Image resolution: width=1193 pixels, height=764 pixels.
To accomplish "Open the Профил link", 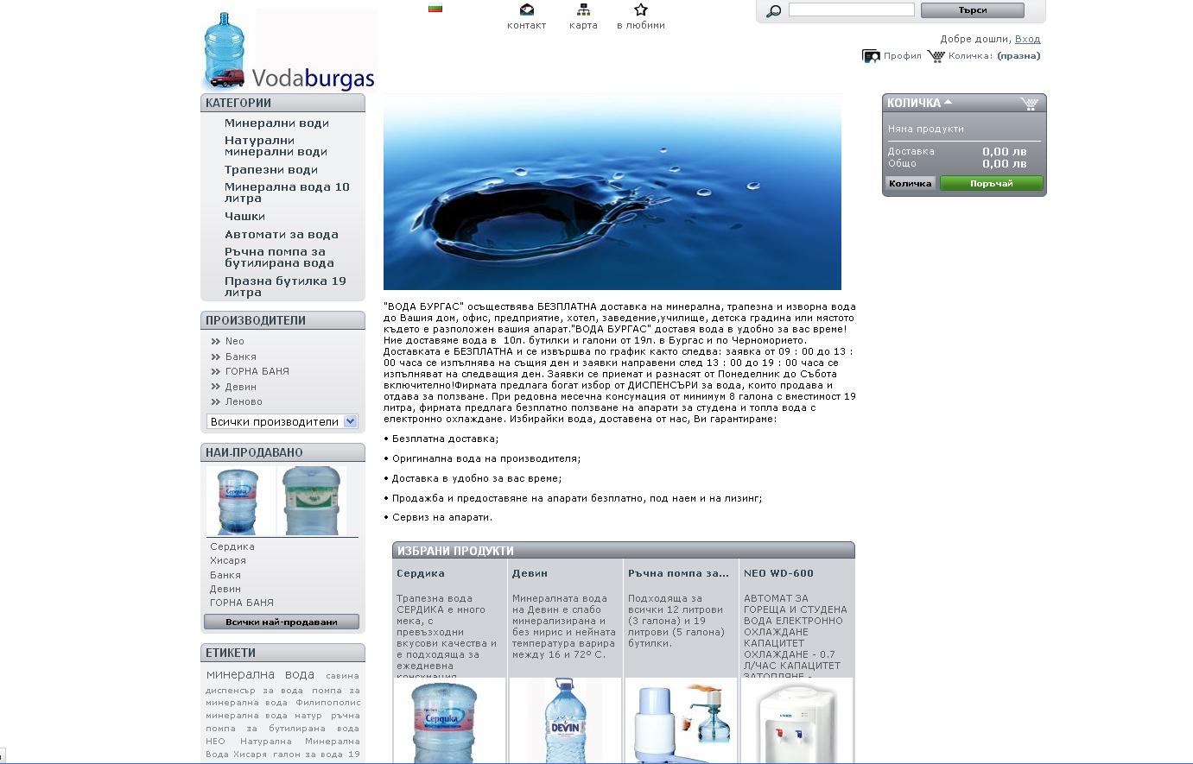I will pyautogui.click(x=902, y=56).
